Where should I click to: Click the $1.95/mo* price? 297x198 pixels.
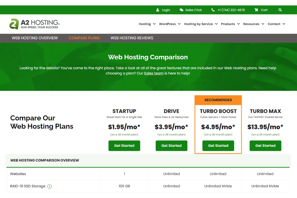click(124, 127)
